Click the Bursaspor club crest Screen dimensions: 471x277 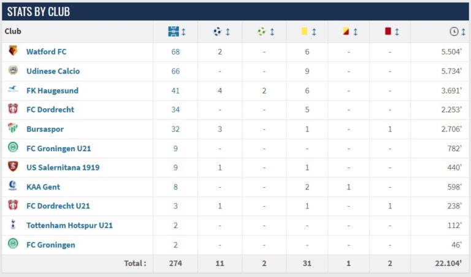click(13, 129)
